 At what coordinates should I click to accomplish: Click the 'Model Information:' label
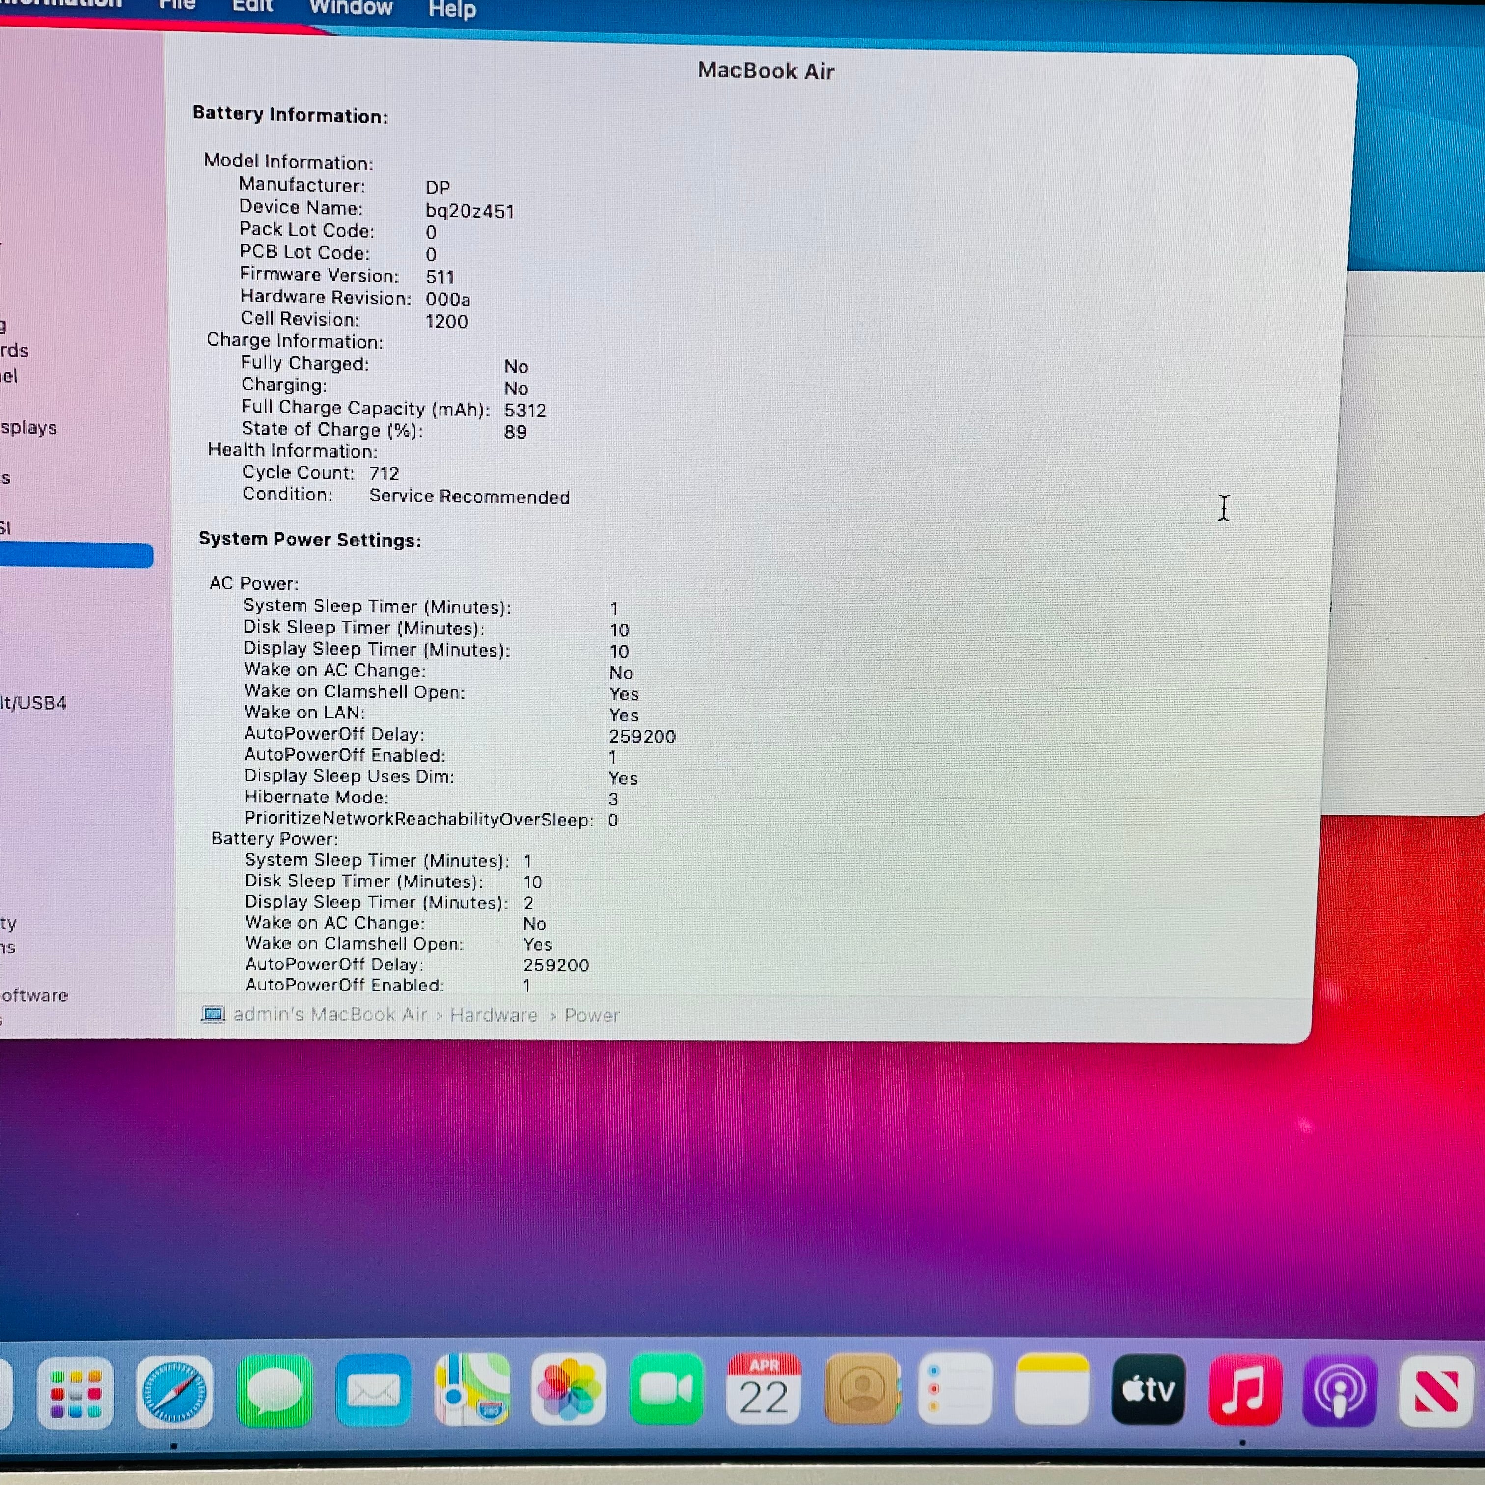(288, 162)
